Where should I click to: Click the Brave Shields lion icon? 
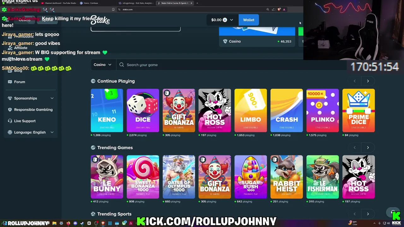tap(279, 9)
